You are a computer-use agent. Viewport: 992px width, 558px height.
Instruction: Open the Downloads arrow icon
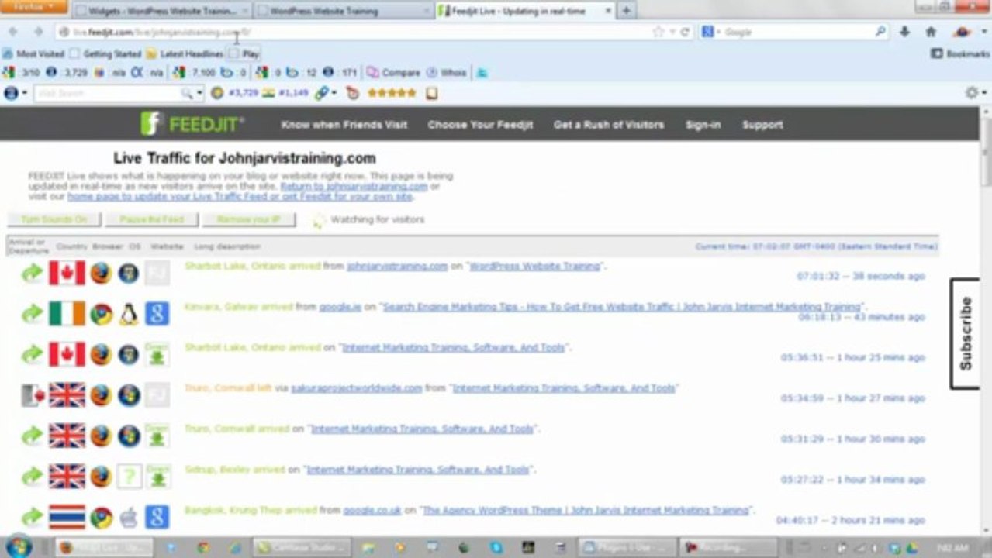(904, 33)
